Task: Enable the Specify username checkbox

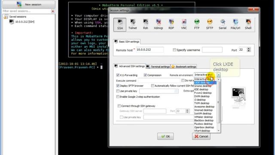Action: pyautogui.click(x=174, y=50)
